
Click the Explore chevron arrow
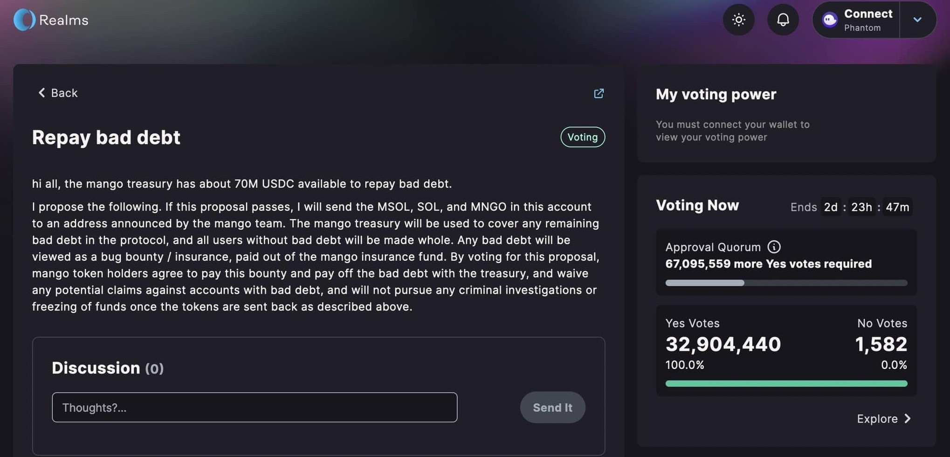coord(907,419)
